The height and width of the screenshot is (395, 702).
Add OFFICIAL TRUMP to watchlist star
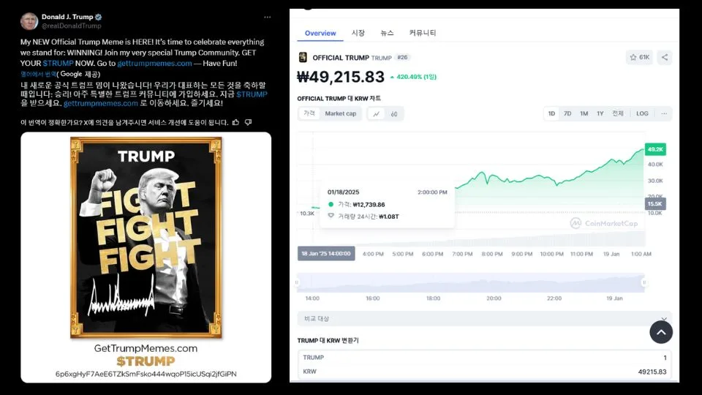tap(639, 57)
